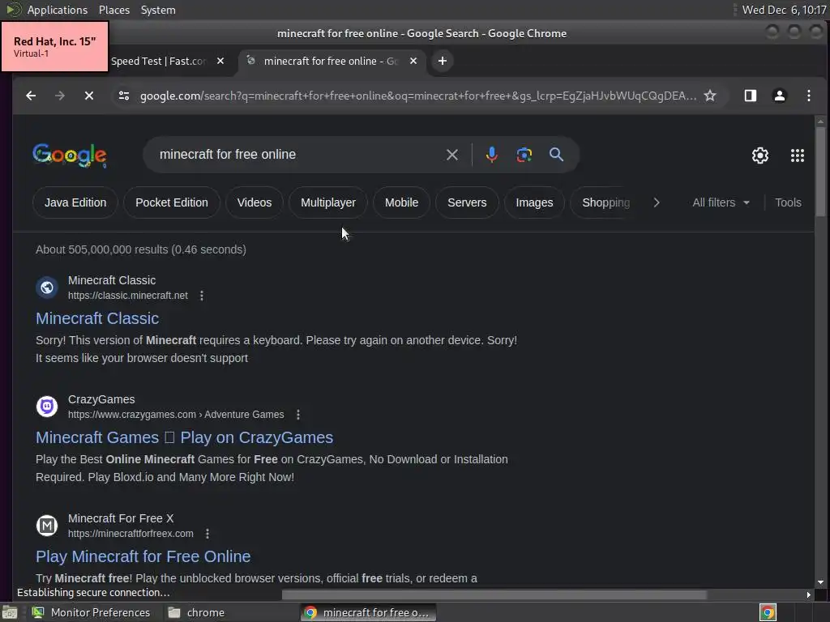Click the Minecraft Classic site favicon
The image size is (830, 622).
pyautogui.click(x=46, y=288)
